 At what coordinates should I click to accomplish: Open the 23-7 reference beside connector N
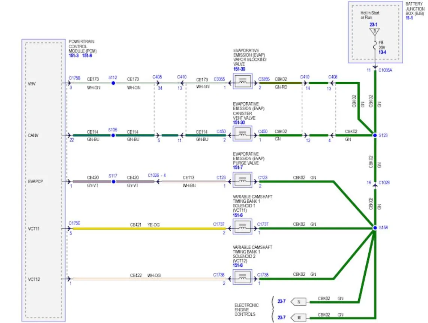(x=281, y=301)
